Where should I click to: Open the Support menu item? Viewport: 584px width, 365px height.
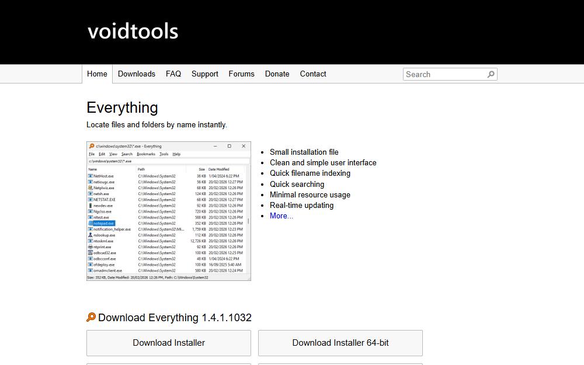pyautogui.click(x=205, y=74)
